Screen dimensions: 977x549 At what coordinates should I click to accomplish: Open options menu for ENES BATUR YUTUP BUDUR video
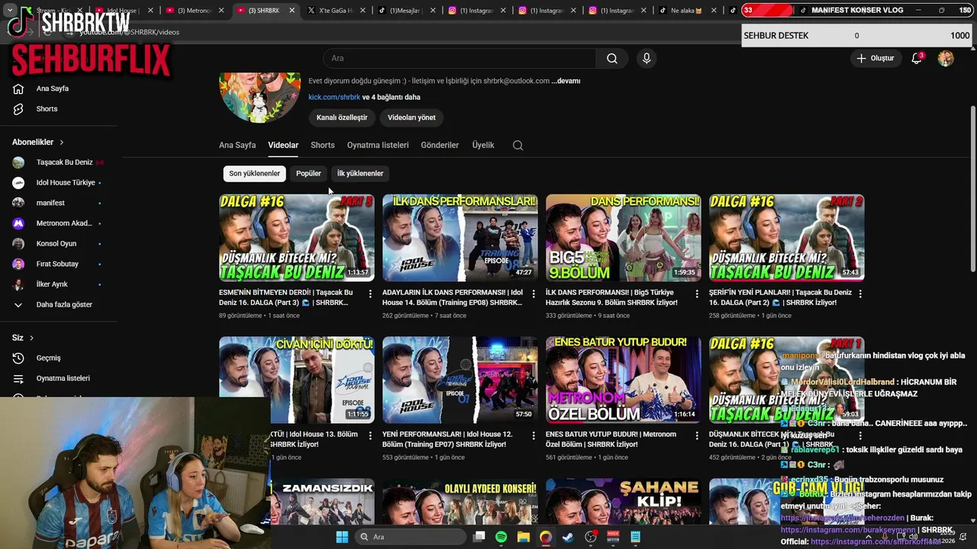pyautogui.click(x=697, y=435)
